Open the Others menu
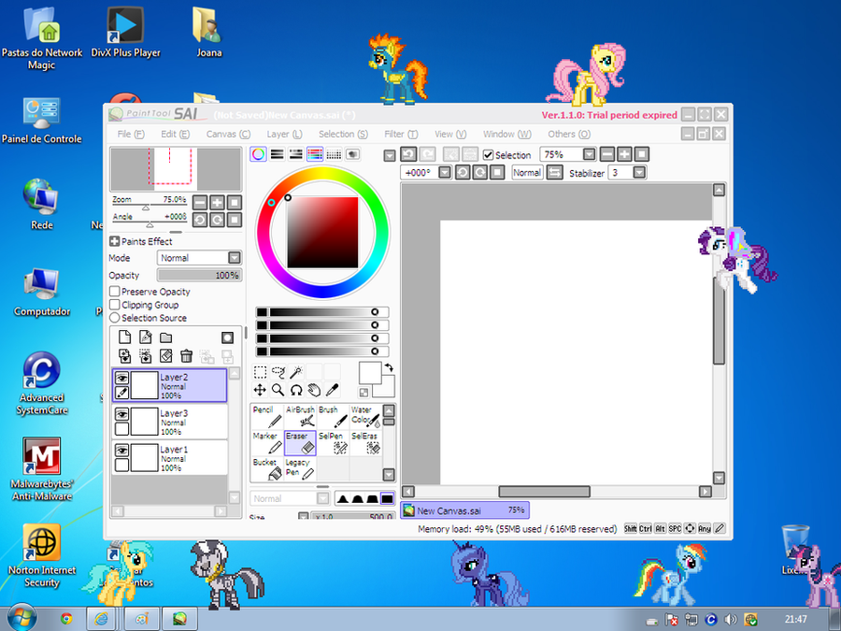The height and width of the screenshot is (631, 841). 569,134
